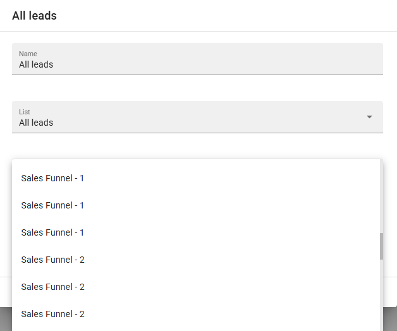
Task: Click the List dropdown arrow icon
Action: (x=370, y=117)
